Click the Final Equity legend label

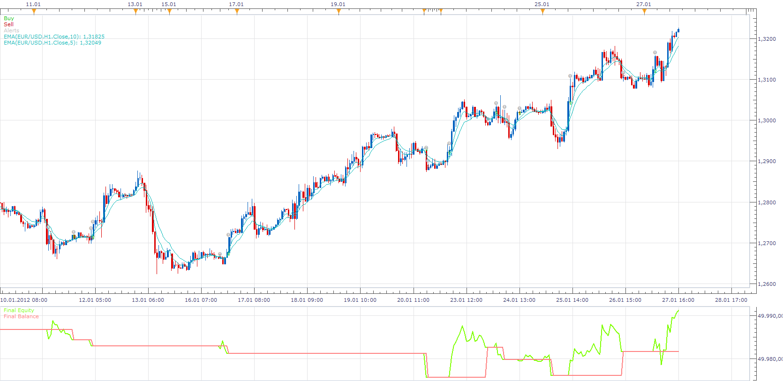click(19, 310)
